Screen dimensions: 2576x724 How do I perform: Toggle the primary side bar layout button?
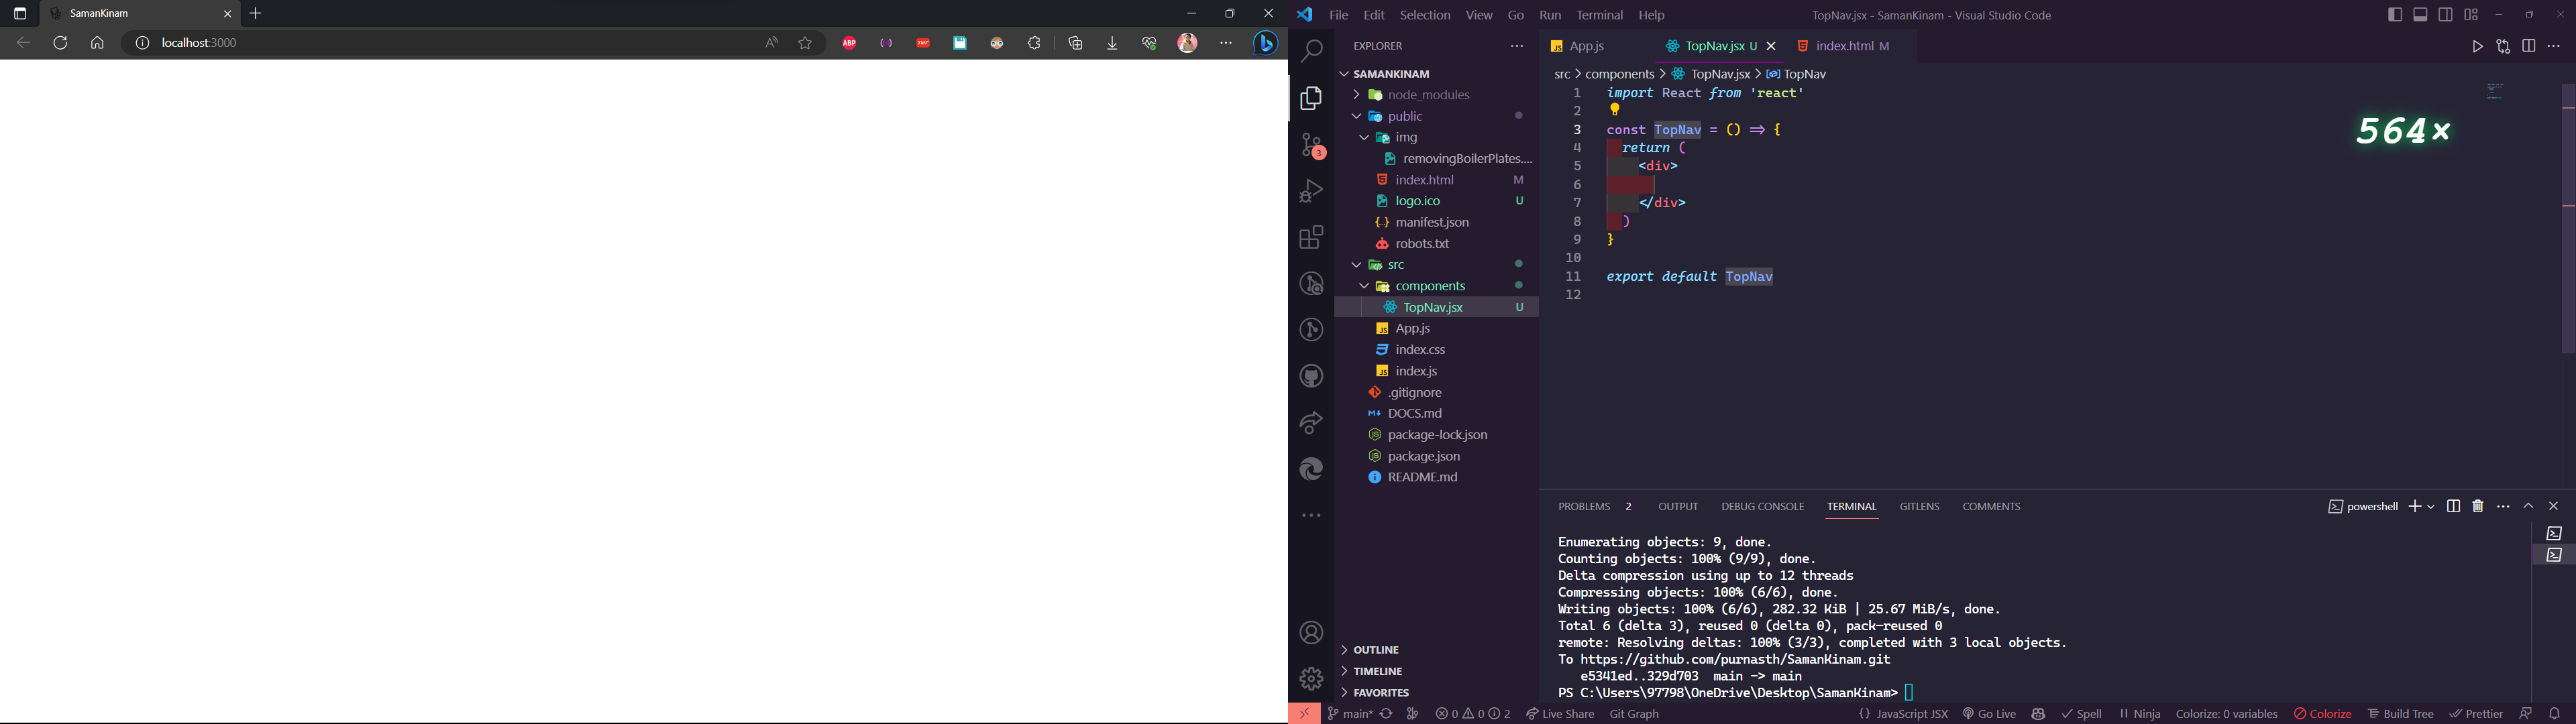point(2395,15)
